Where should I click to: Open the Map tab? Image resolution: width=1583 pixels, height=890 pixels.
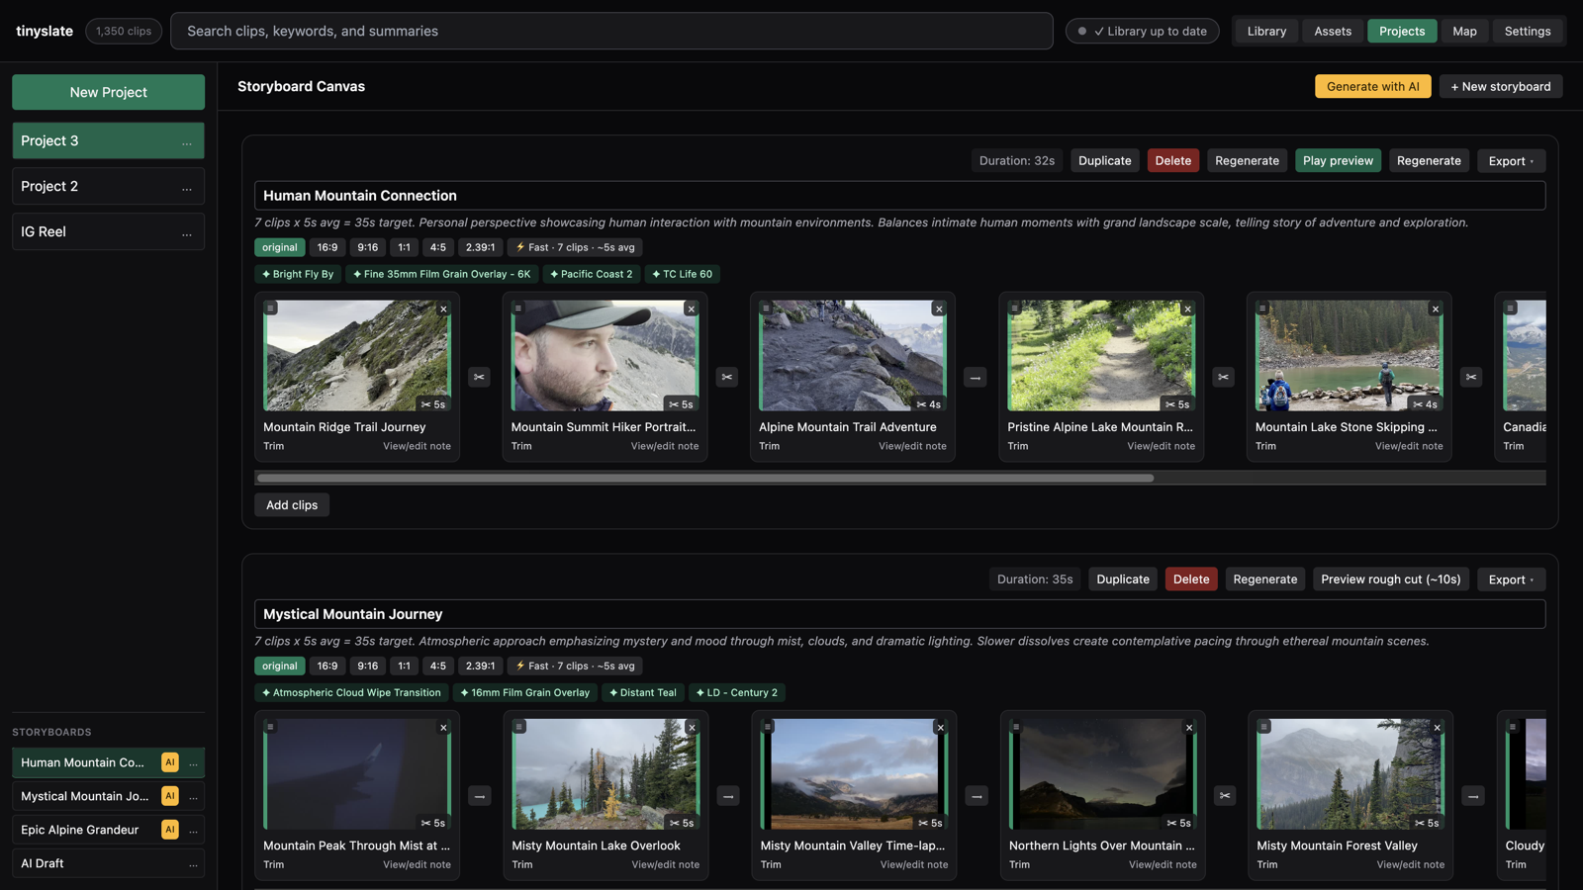point(1464,31)
